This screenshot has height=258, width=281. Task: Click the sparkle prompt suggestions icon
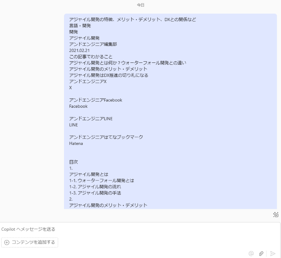(x=276, y=214)
